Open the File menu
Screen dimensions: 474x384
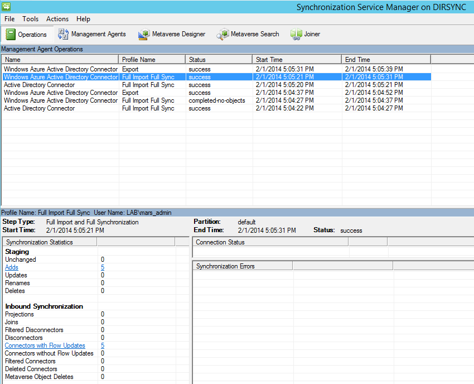[9, 19]
